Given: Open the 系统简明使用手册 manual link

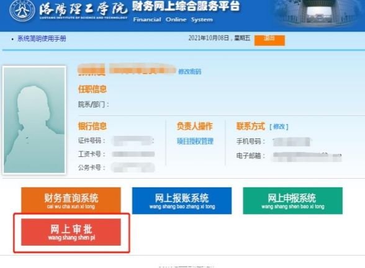Looking at the screenshot, I should click(42, 38).
